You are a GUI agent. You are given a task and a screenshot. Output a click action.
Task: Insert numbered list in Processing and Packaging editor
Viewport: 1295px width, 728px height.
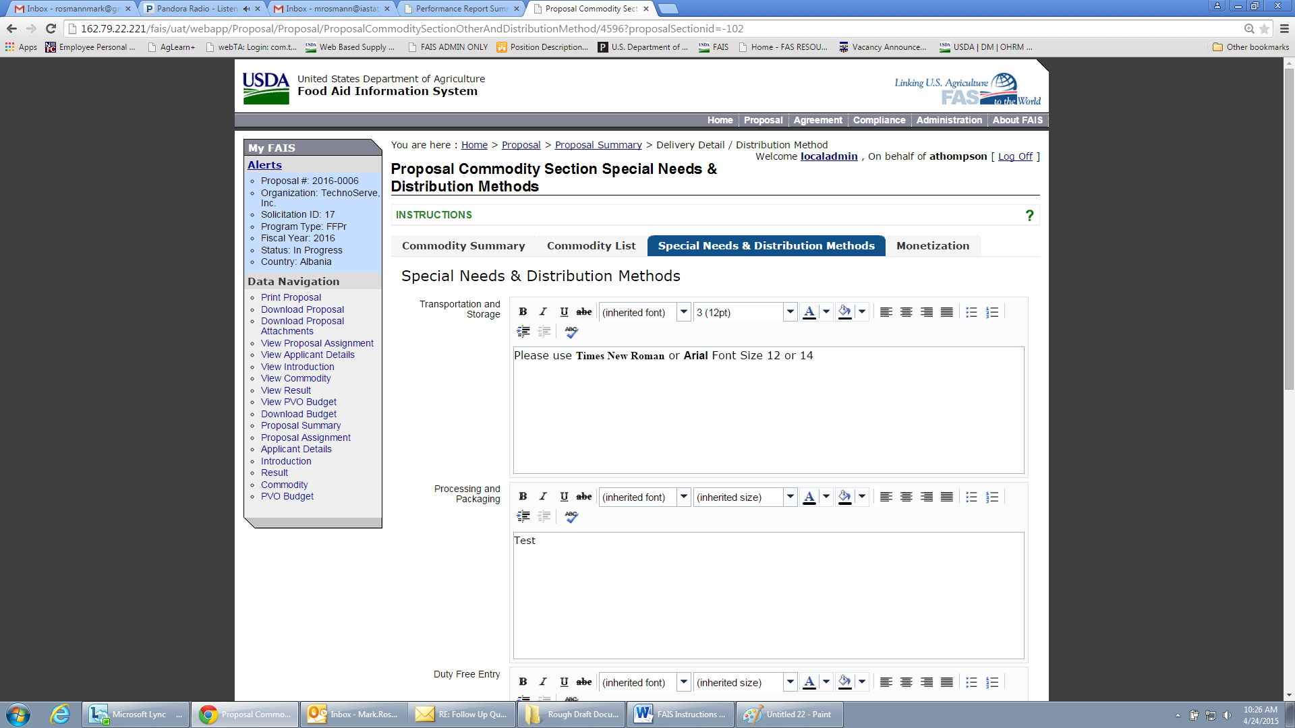pos(992,497)
